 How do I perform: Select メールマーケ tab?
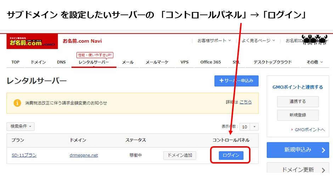tap(157, 62)
